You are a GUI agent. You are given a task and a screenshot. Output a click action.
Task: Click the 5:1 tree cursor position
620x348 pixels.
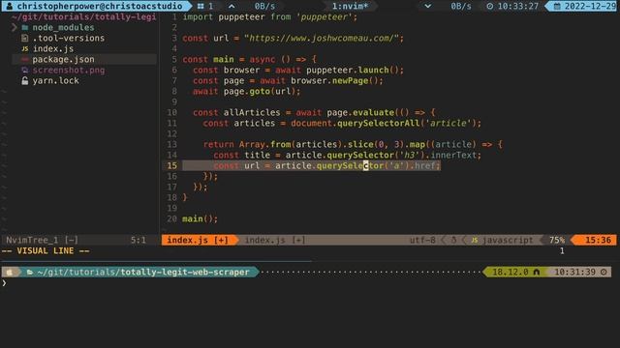coord(139,240)
